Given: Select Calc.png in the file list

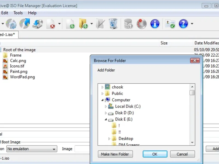Looking at the screenshot, I should [18, 61].
